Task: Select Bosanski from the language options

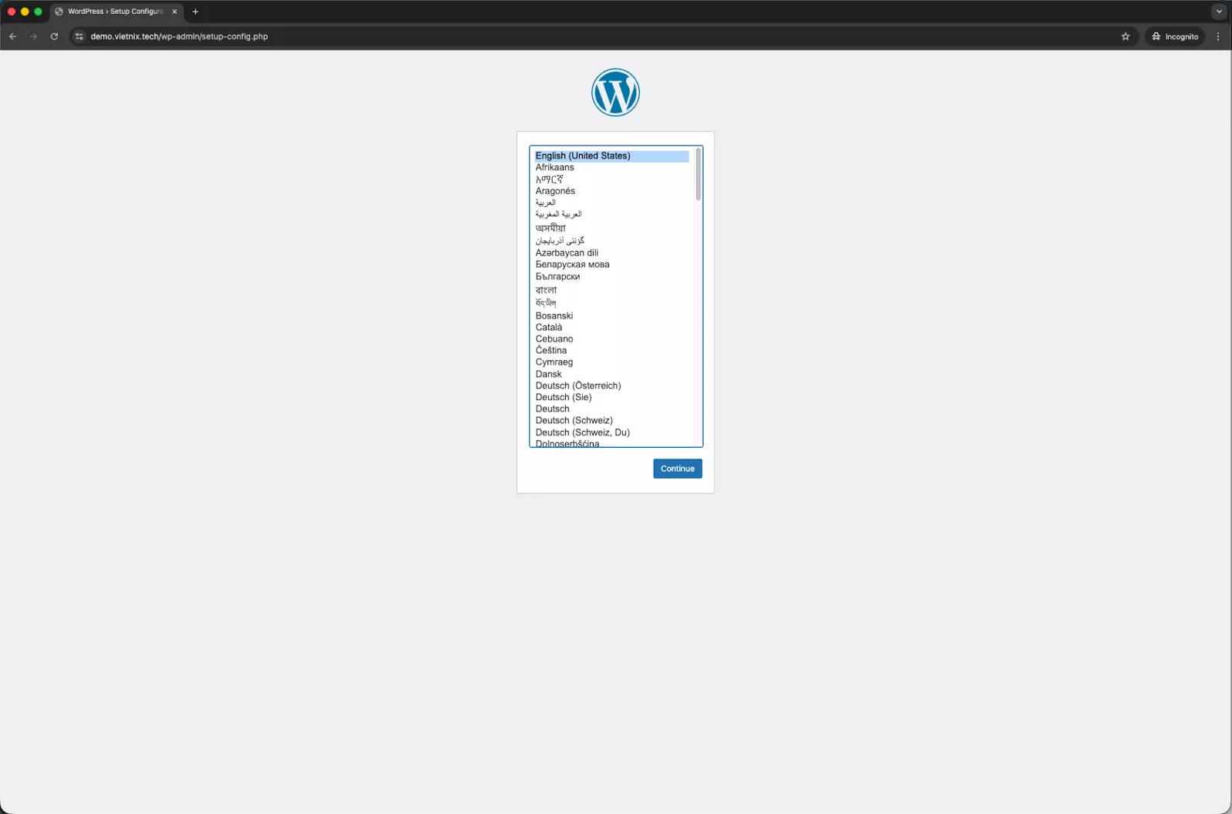Action: pos(554,315)
